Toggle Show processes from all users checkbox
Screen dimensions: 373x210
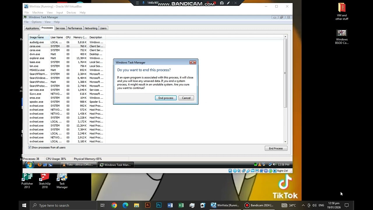tap(30, 148)
